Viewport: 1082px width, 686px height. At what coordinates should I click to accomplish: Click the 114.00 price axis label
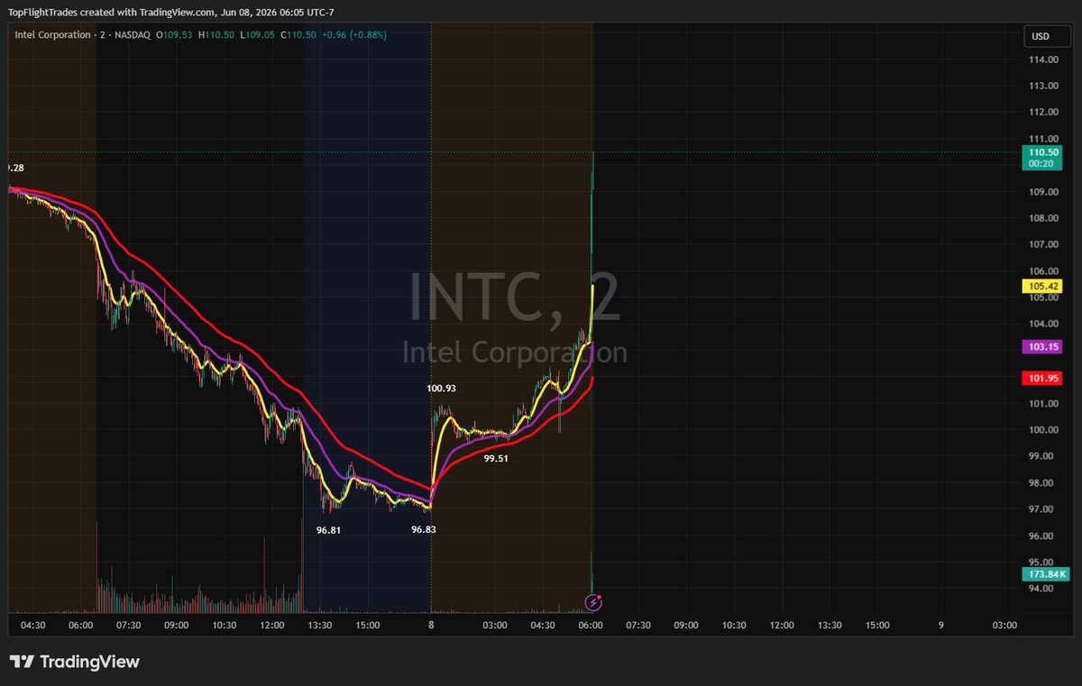[1044, 59]
